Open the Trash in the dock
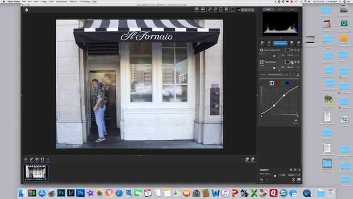The width and height of the screenshot is (353, 199). pos(330,193)
